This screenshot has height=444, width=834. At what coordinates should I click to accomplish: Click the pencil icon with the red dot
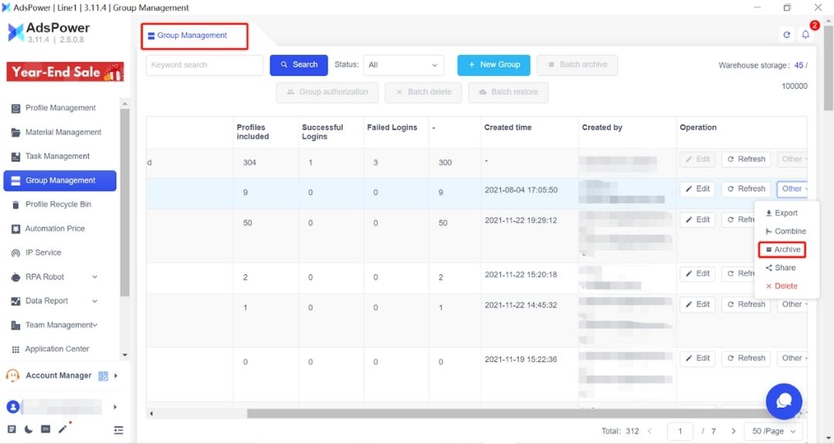tap(63, 429)
